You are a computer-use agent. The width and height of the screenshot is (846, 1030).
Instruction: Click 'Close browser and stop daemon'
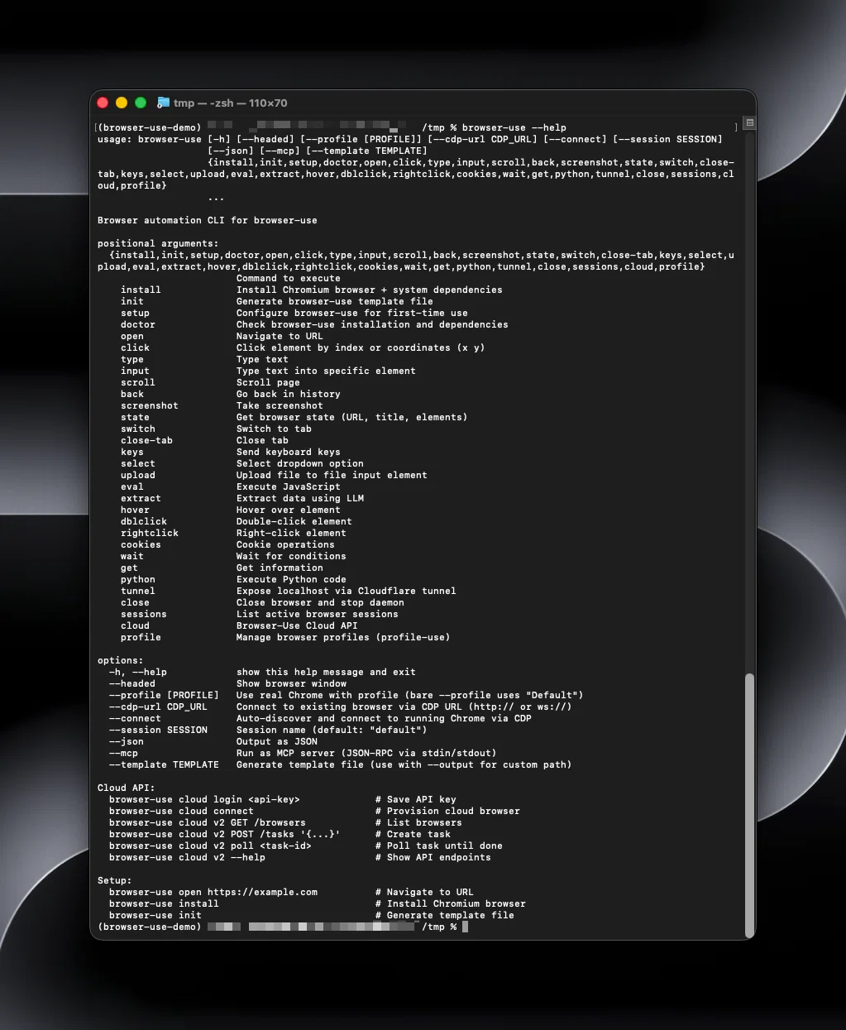click(320, 602)
